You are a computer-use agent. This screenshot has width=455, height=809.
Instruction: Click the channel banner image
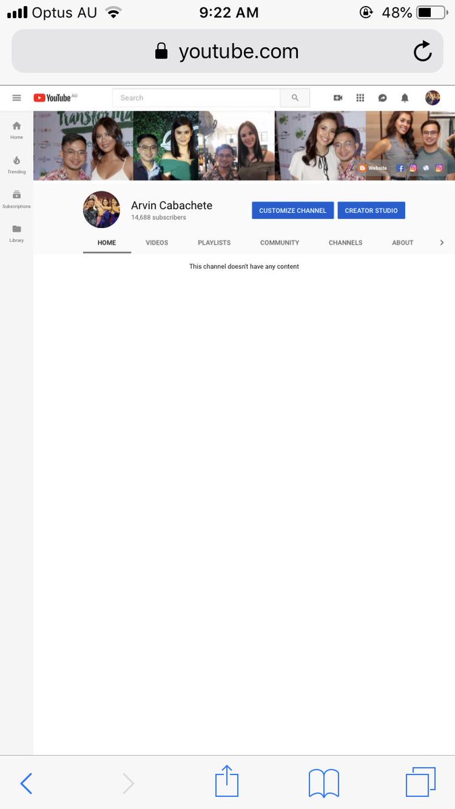click(244, 146)
